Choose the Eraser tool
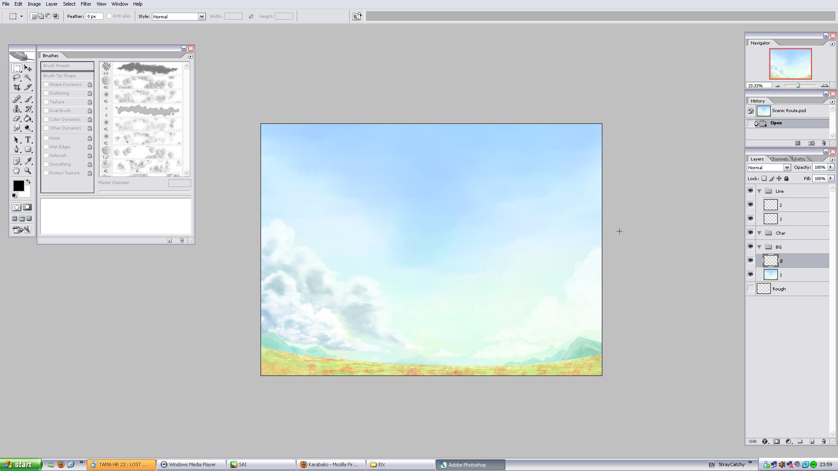Screen dimensions: 838x471 [x=17, y=119]
